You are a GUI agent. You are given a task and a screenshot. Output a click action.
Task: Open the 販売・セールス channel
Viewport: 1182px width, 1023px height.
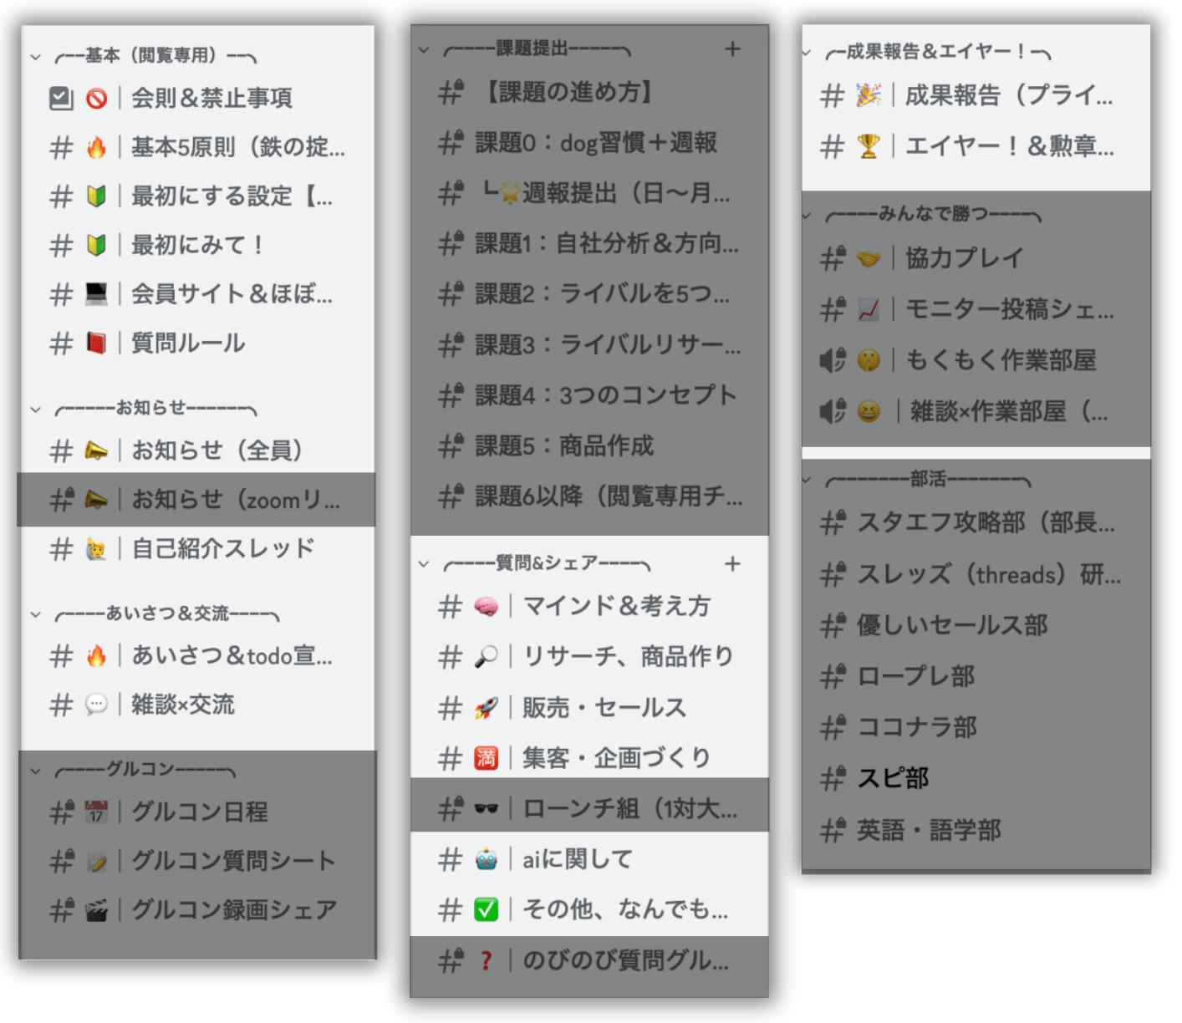click(604, 708)
